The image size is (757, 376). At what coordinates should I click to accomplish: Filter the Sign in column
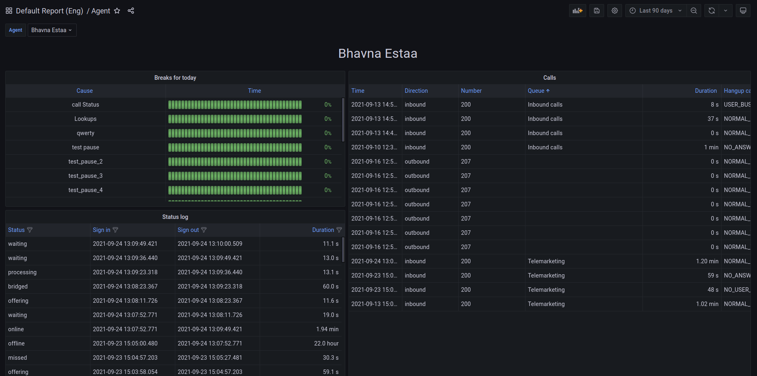(x=115, y=230)
